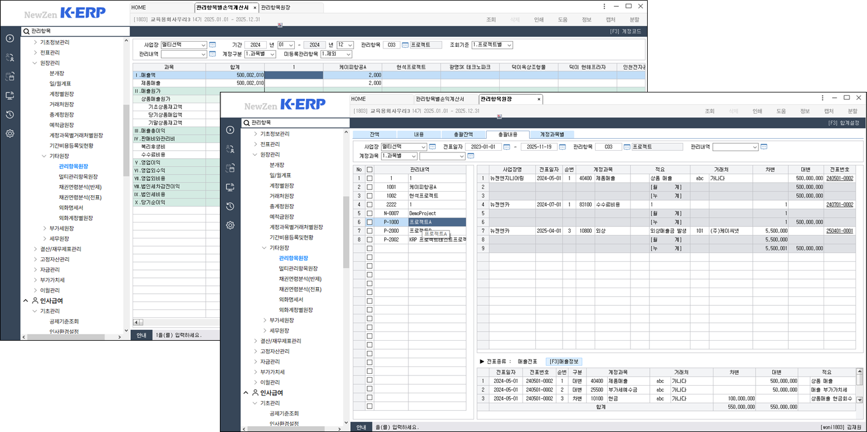Toggle the select-all checkbox in the 관리내역 header
The height and width of the screenshot is (432, 867).
tap(369, 169)
